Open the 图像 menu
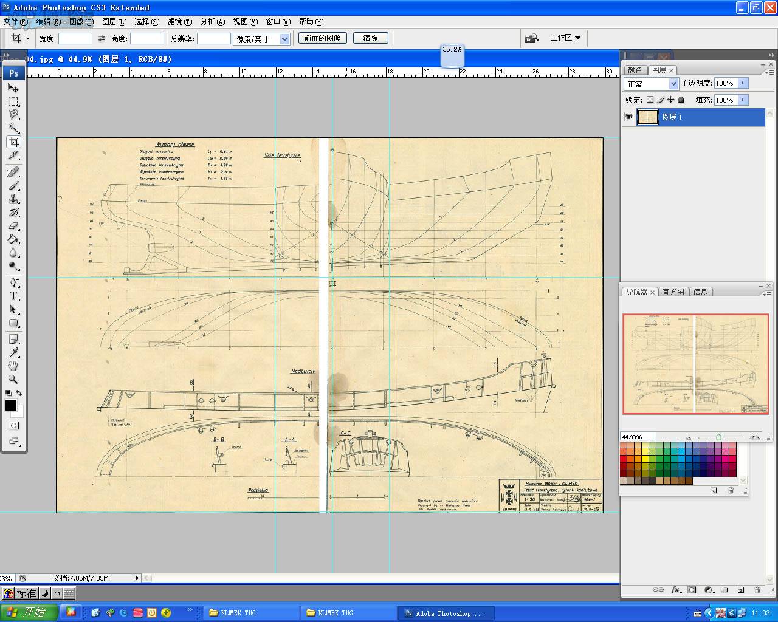778x622 pixels. pyautogui.click(x=81, y=22)
